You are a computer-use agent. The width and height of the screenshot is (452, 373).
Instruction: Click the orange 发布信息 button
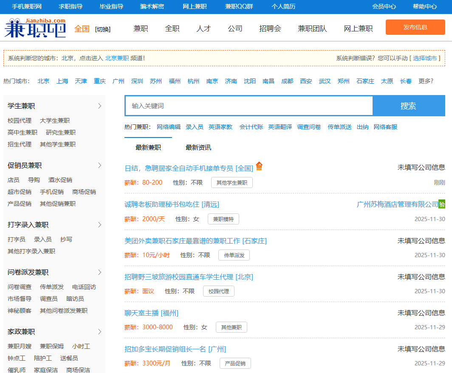415,27
